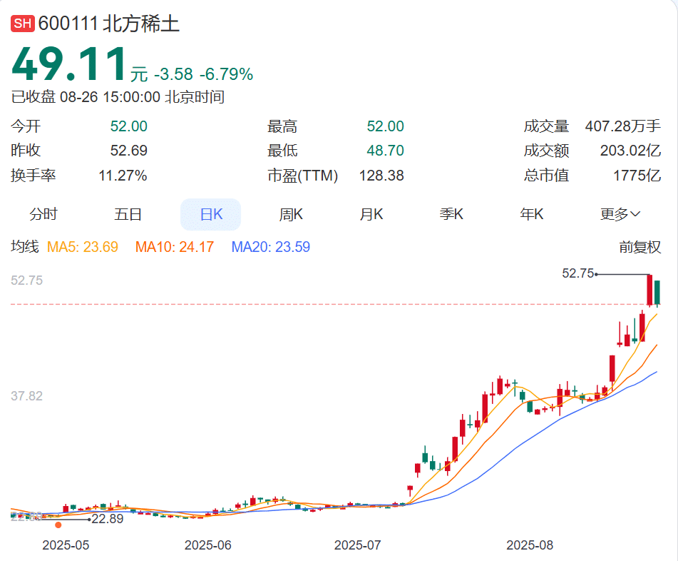Click the SH exchange badge
The width and height of the screenshot is (678, 561).
coord(22,22)
